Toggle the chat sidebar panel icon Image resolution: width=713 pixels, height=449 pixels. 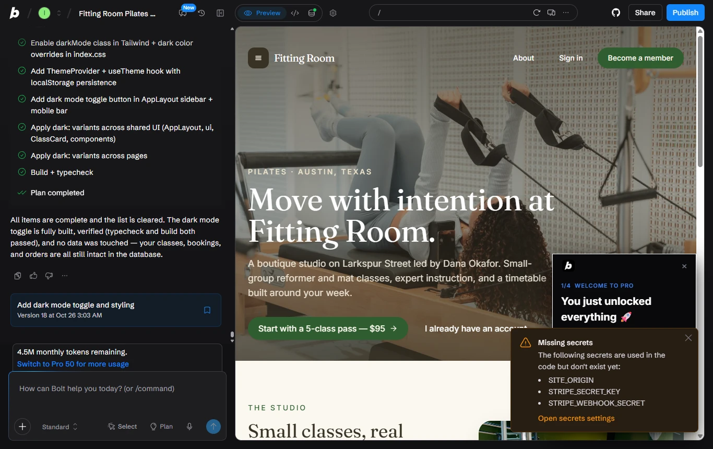[220, 13]
